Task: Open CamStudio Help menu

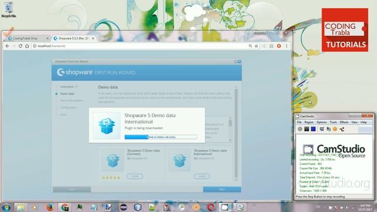Action: click(x=363, y=122)
